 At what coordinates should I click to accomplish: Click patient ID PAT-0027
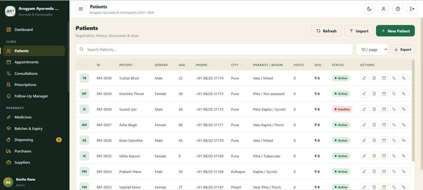point(104,125)
